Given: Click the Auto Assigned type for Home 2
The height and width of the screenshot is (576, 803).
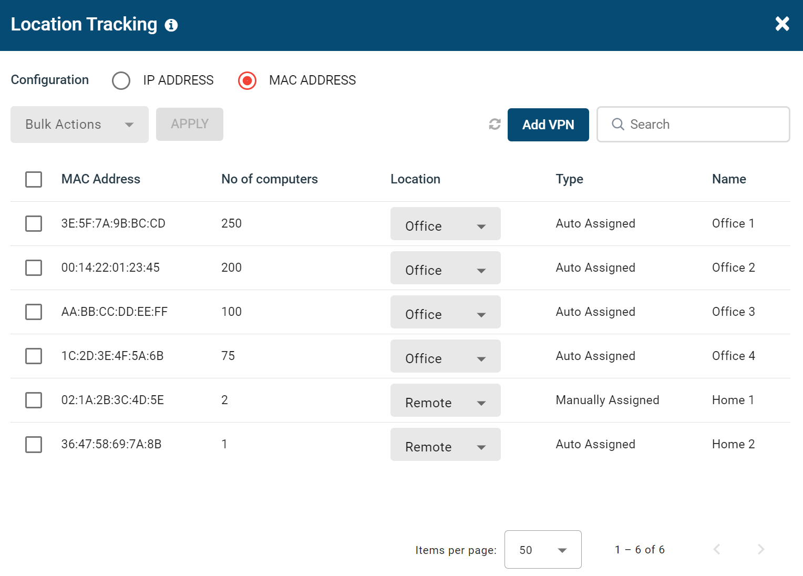Looking at the screenshot, I should [595, 444].
